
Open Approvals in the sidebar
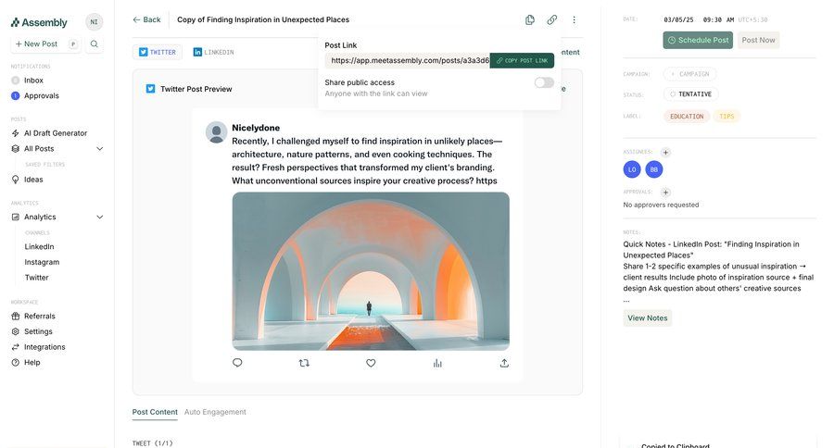click(x=41, y=95)
